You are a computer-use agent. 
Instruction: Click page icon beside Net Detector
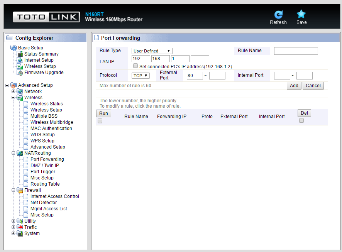click(26, 203)
